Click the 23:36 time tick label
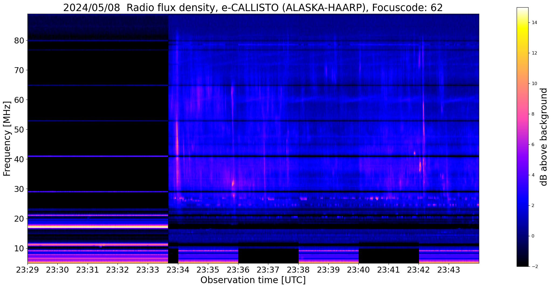Viewport: 552px width, 288px height. pos(238,270)
